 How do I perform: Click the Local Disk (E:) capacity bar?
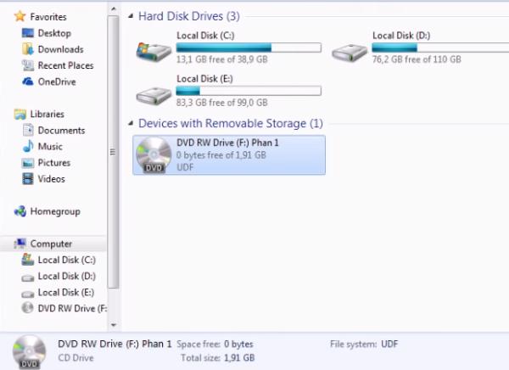[249, 91]
